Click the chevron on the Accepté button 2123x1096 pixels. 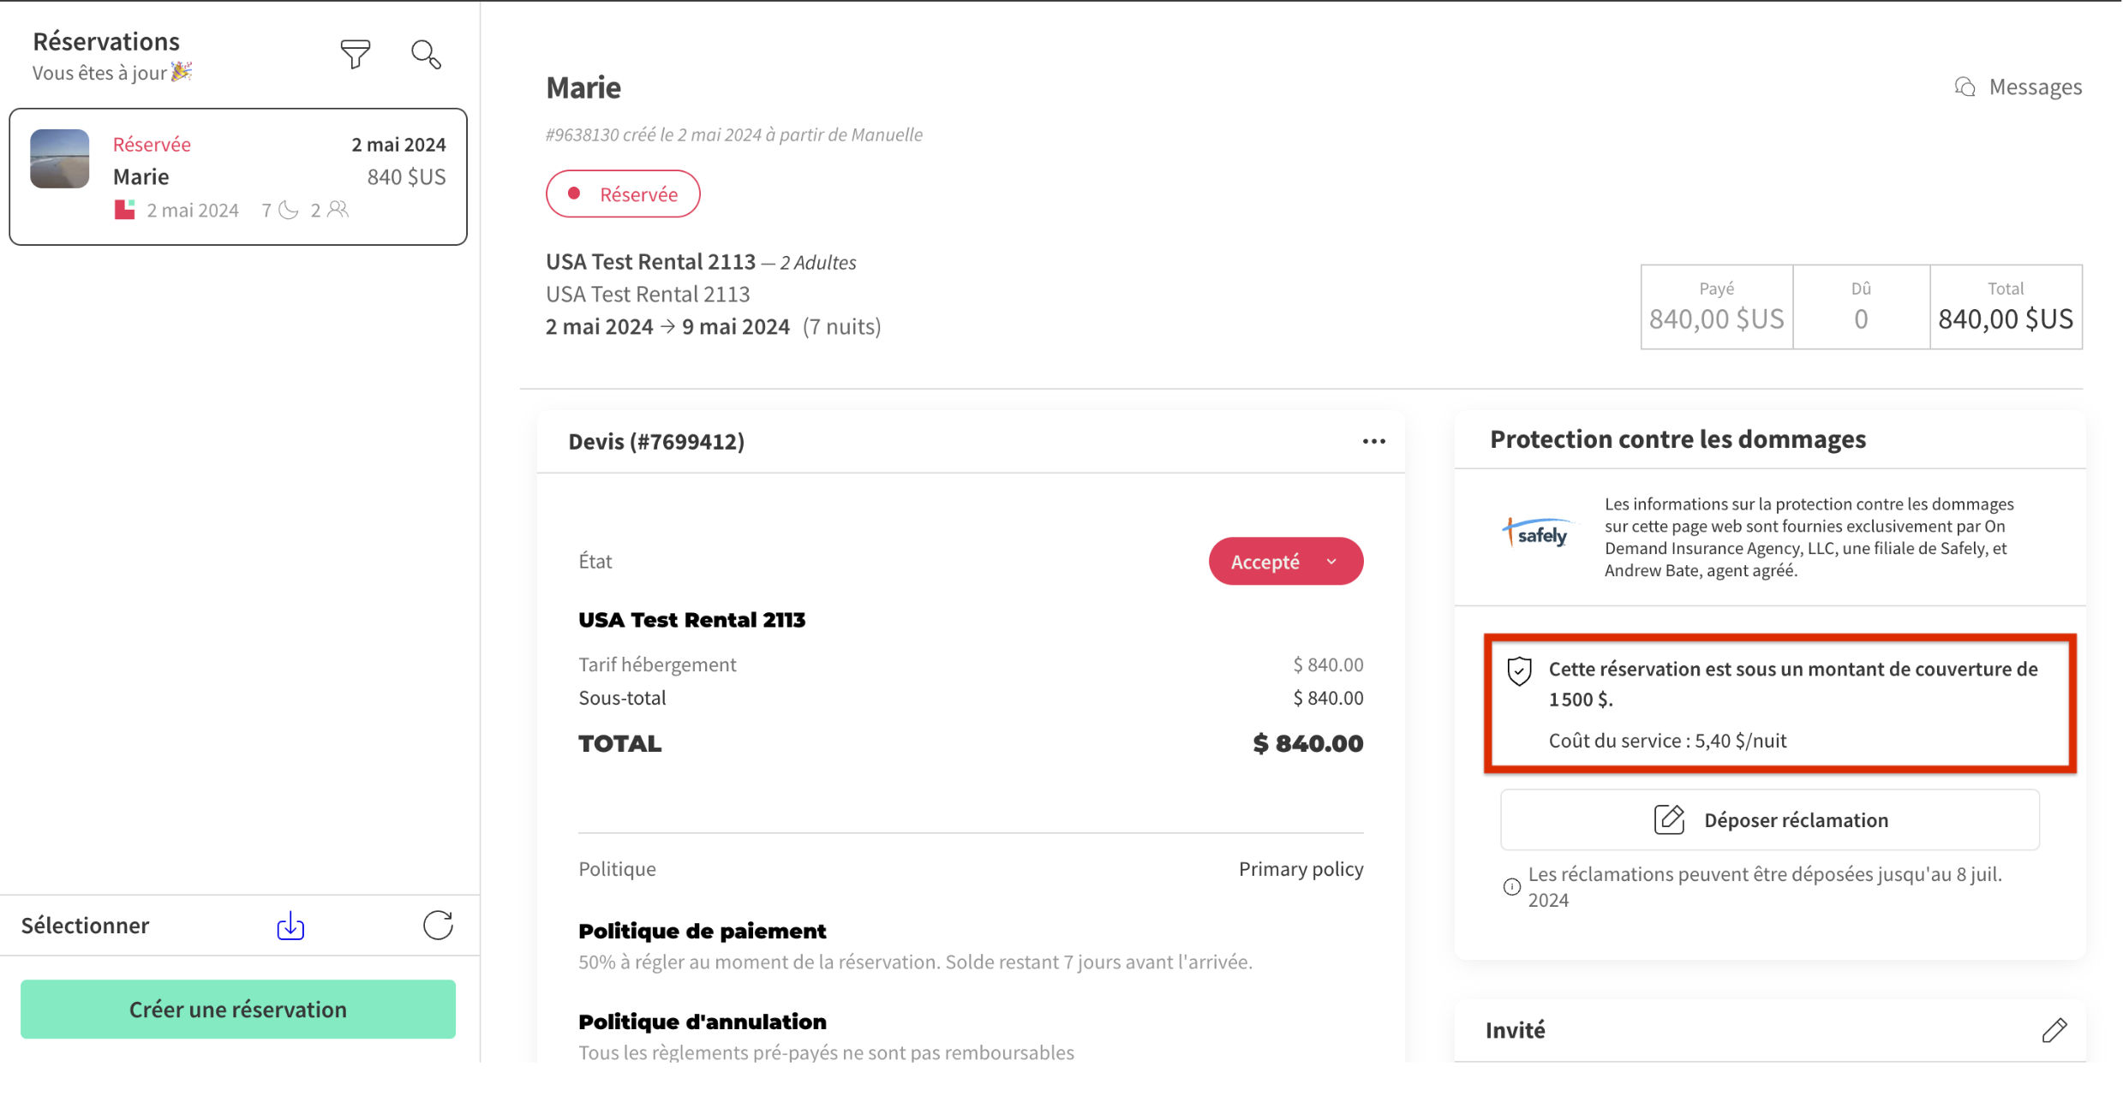1331,562
